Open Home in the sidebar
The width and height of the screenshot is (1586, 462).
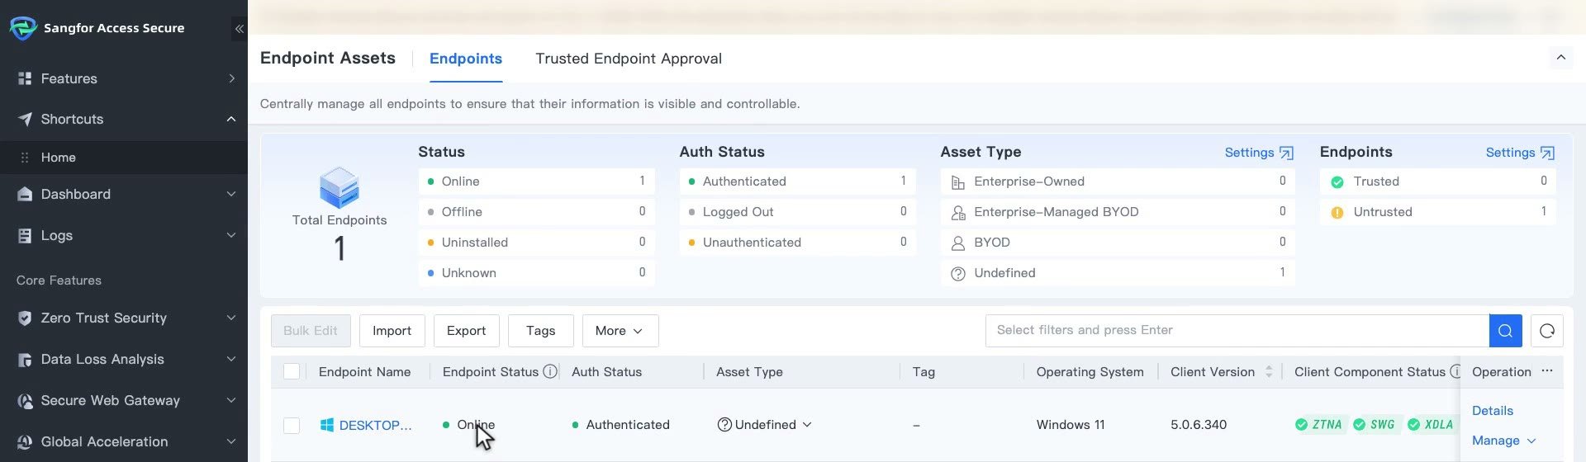[124, 158]
